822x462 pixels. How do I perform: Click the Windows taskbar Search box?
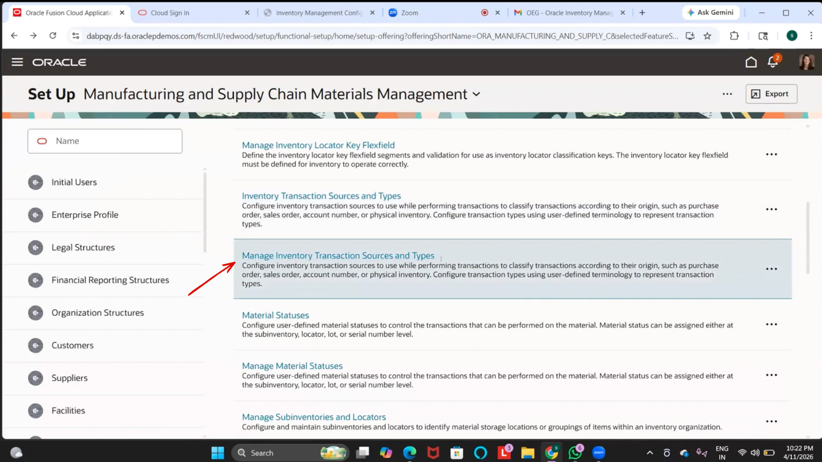point(290,453)
